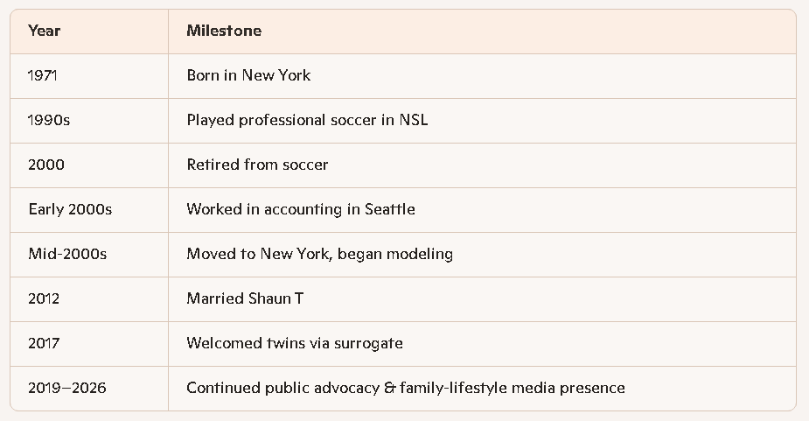Click 'Played professional soccer in NSL' text
Image resolution: width=809 pixels, height=421 pixels.
[307, 120]
